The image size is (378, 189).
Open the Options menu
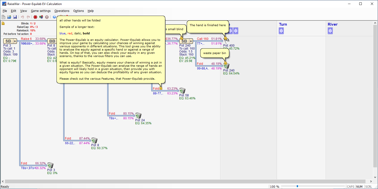(x=78, y=11)
